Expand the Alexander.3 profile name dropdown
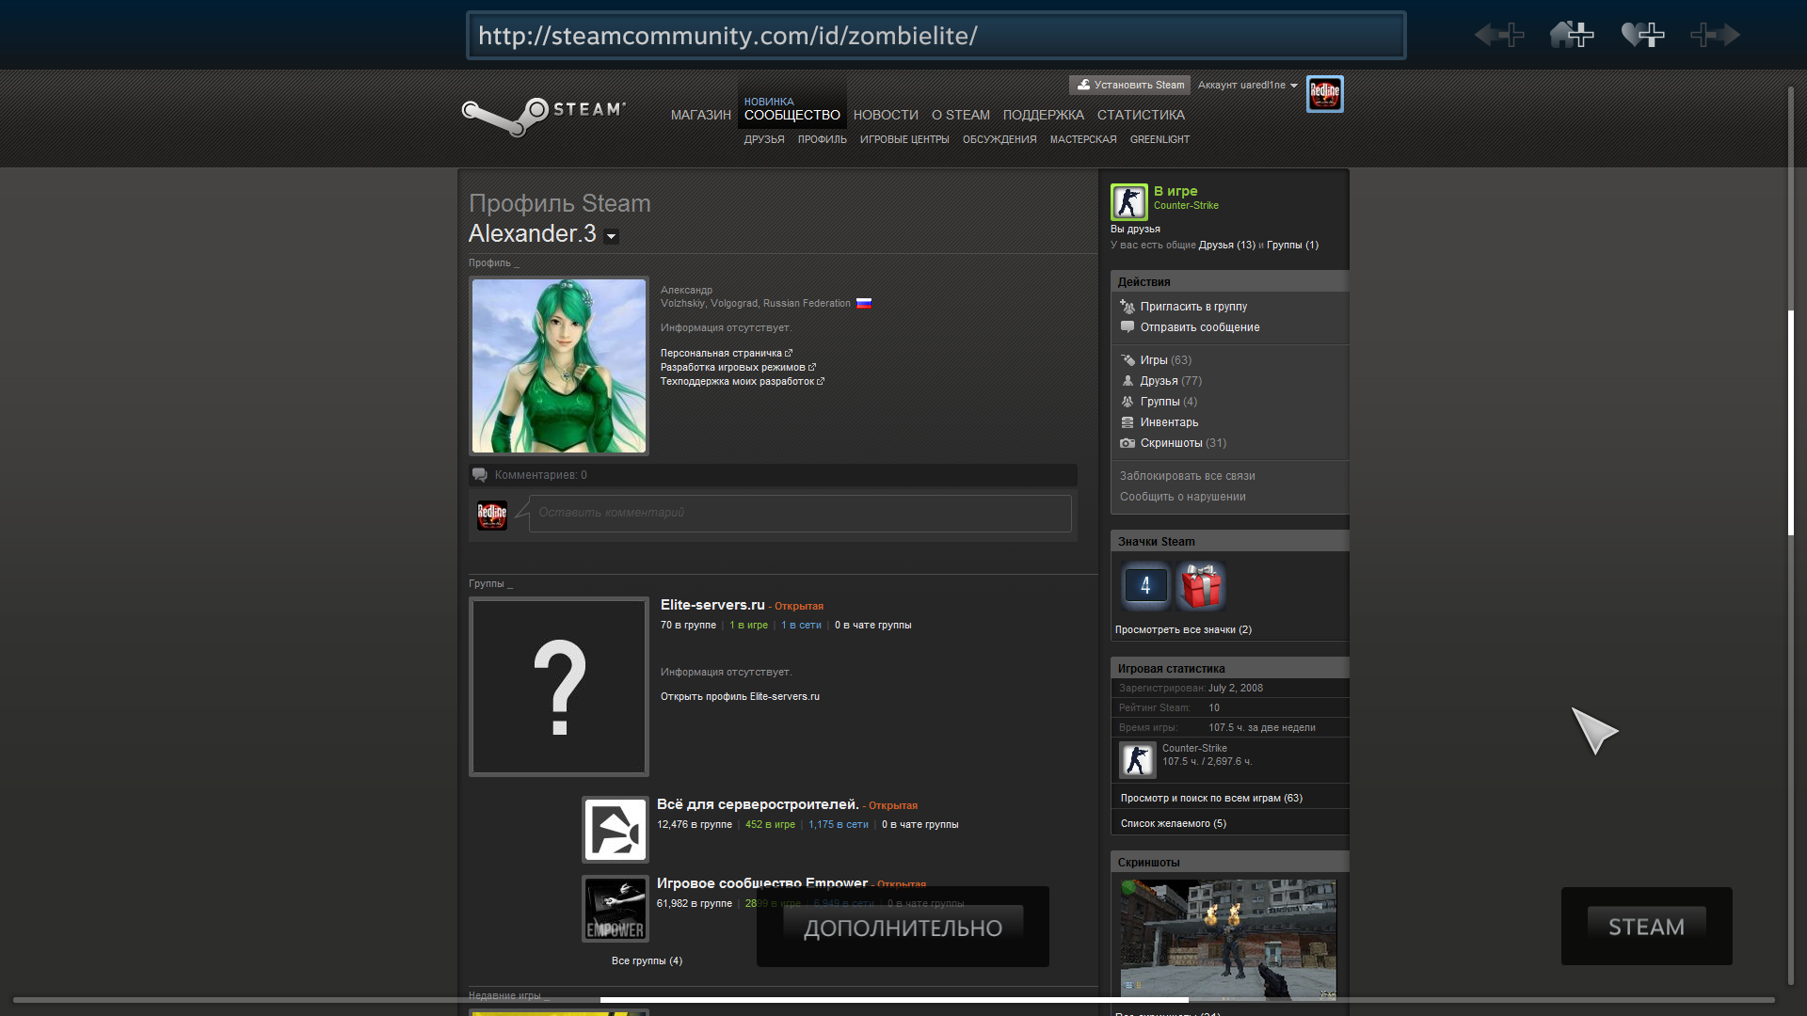 (611, 236)
